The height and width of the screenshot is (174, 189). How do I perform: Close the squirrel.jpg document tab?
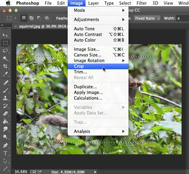click(x=16, y=26)
